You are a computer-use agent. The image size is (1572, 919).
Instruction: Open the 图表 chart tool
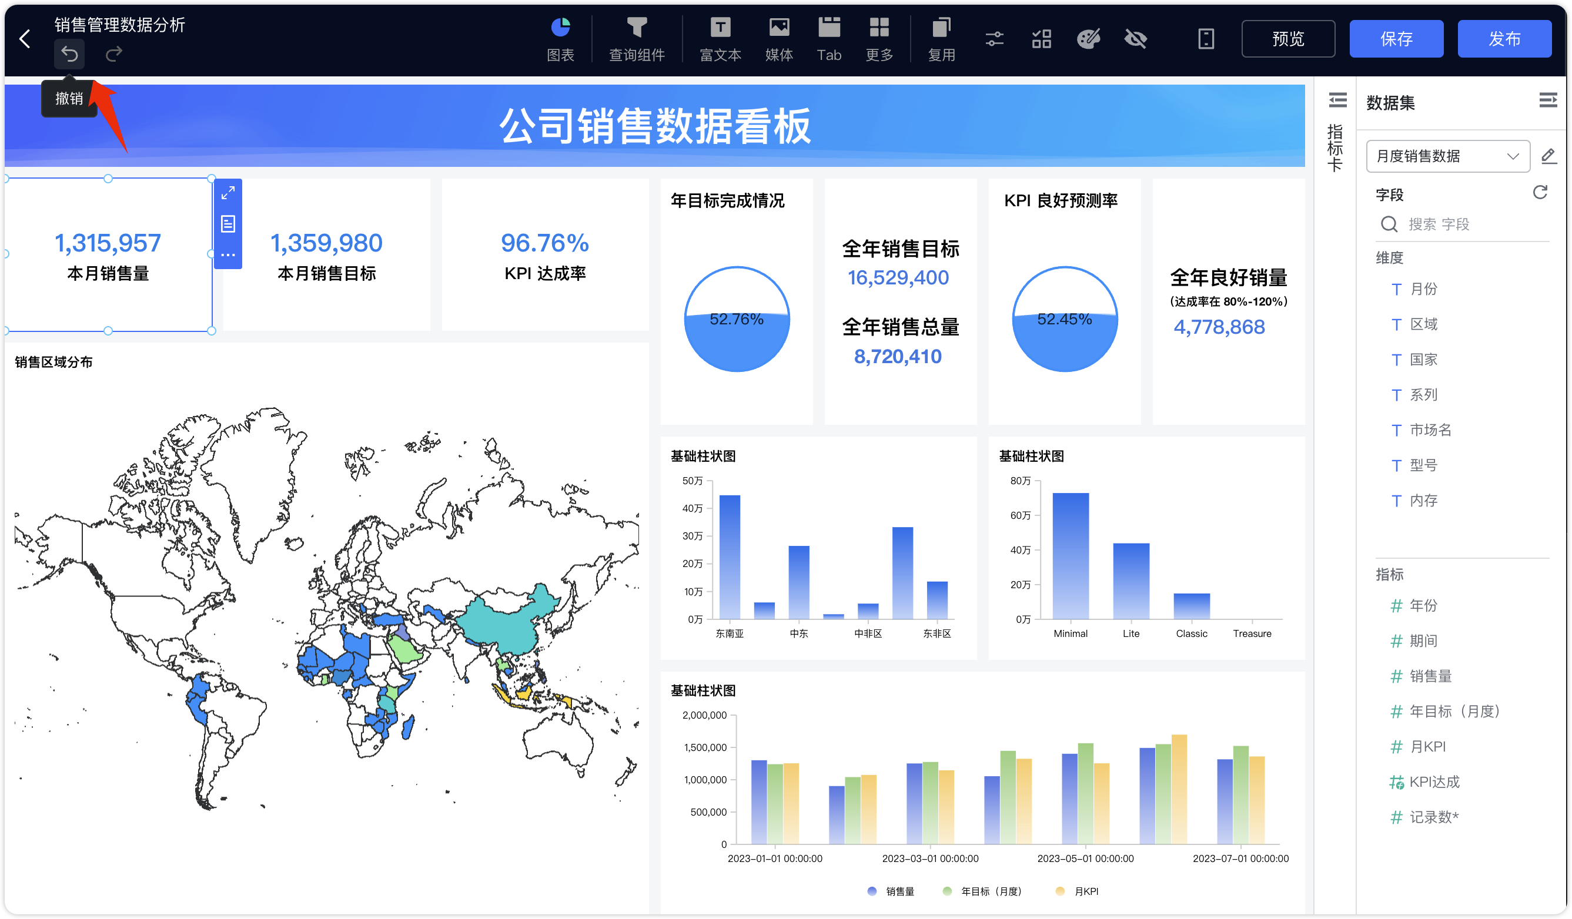pos(560,39)
